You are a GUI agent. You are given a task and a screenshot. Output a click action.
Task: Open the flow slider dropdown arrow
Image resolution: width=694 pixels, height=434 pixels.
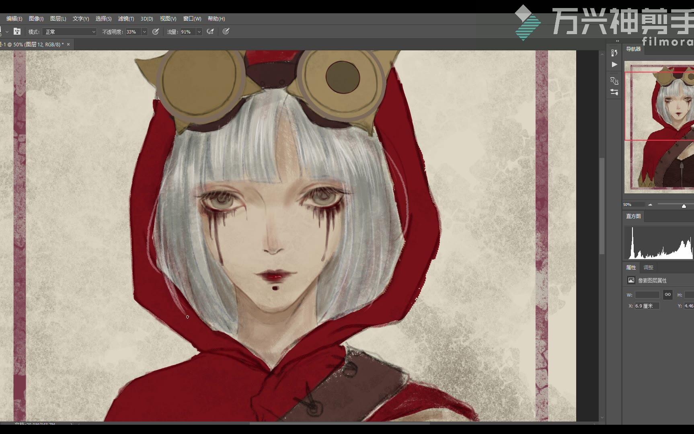(x=199, y=32)
